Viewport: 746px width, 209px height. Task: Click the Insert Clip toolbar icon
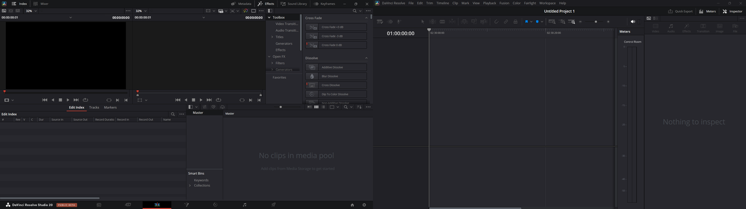[465, 21]
